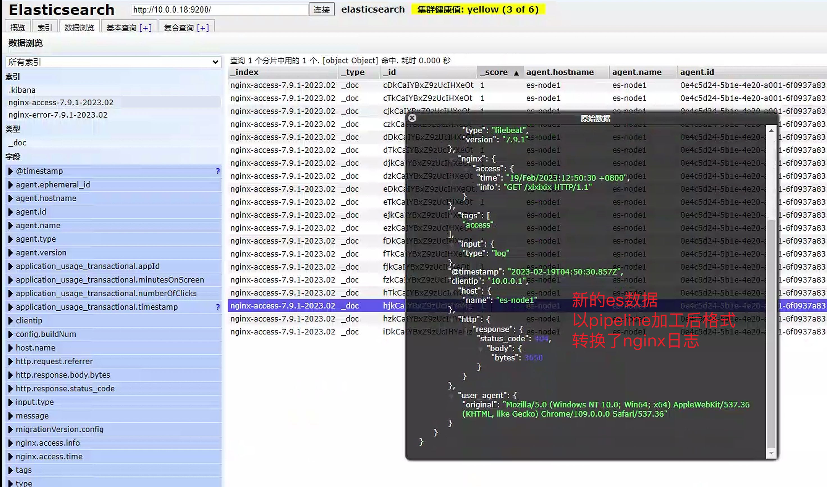Image resolution: width=827 pixels, height=487 pixels.
Task: Select the _doc type filter
Action: (18, 143)
